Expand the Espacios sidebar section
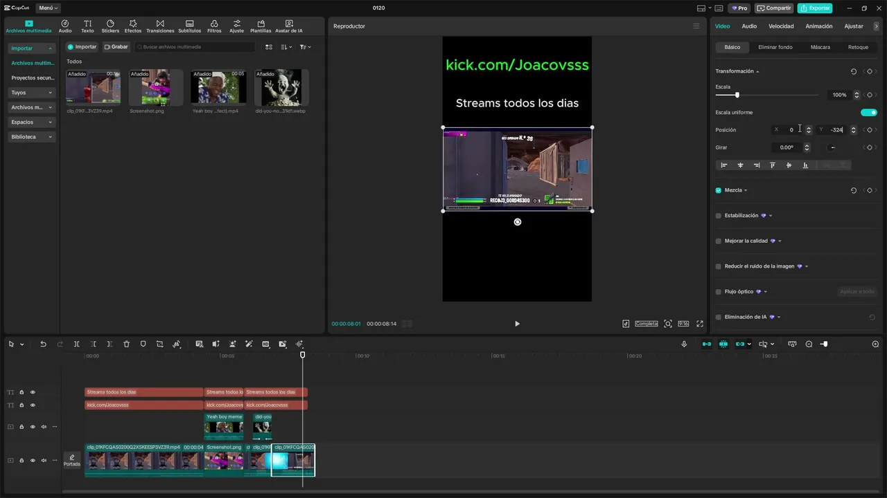887x498 pixels. 32,122
